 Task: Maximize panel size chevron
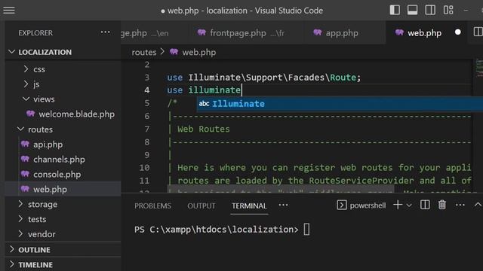tap(478, 205)
